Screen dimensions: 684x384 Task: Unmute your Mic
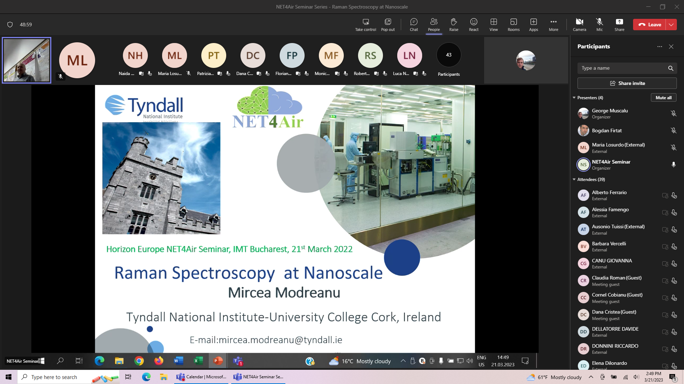point(599,24)
